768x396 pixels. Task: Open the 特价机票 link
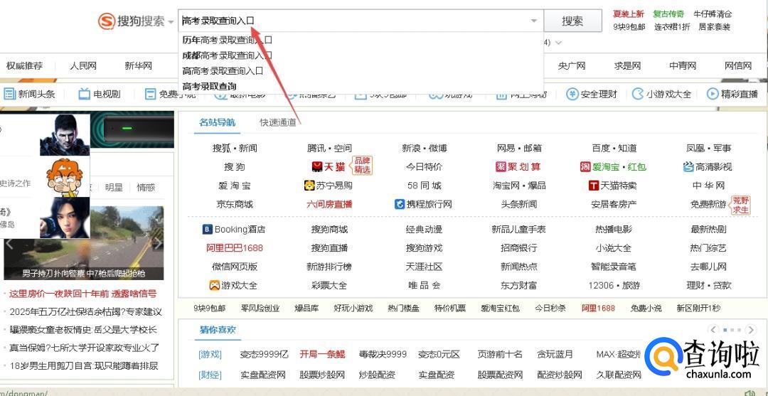449,309
